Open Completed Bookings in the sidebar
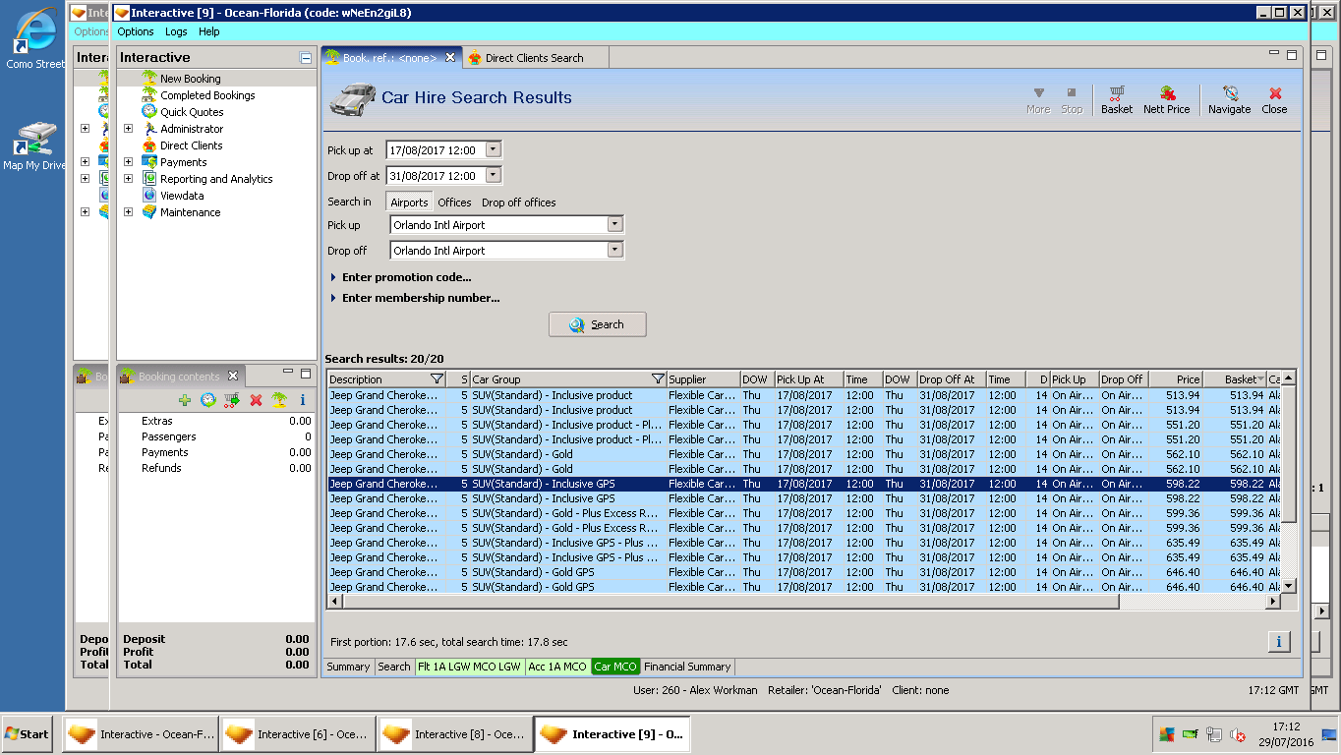 (207, 95)
